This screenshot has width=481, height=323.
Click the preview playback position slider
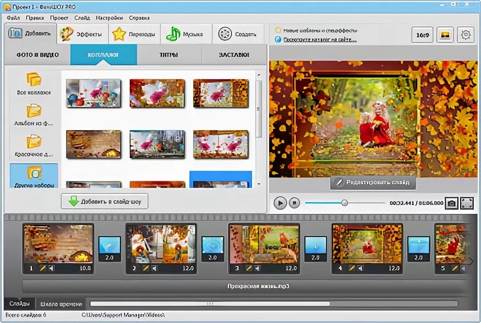pyautogui.click(x=345, y=203)
